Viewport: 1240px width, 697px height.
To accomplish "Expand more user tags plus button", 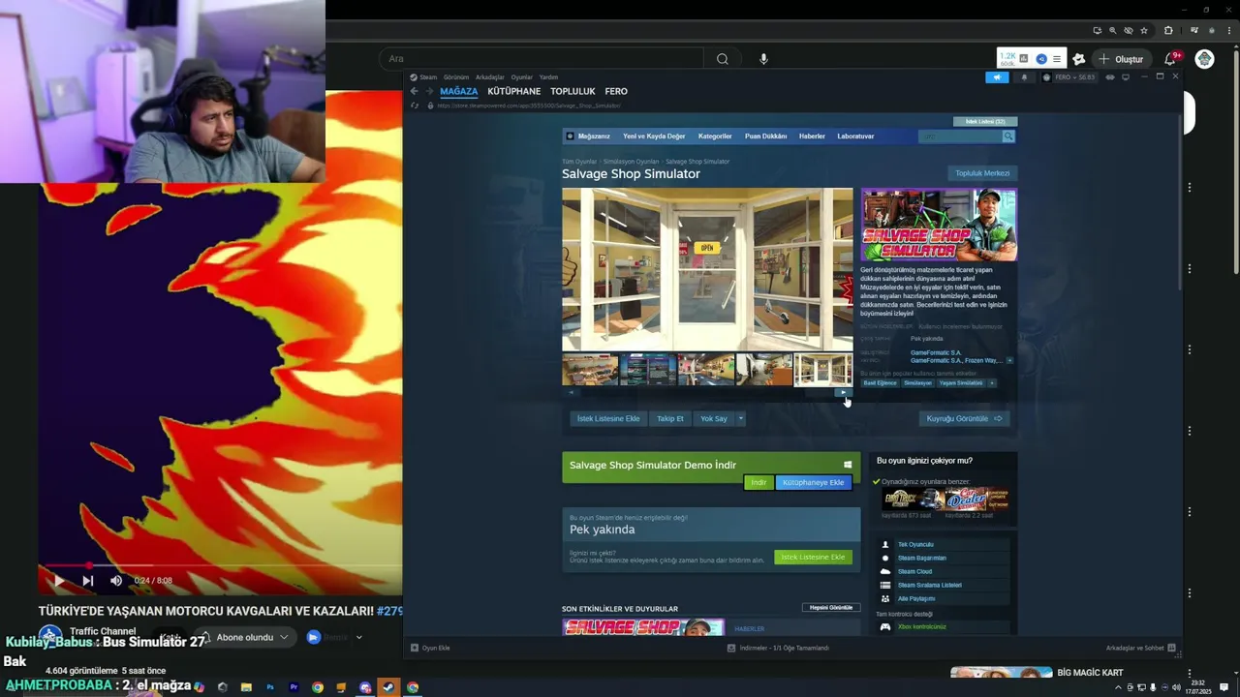I will 992,383.
